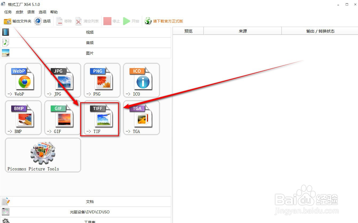Expand the 视频 category section

pos(85,32)
